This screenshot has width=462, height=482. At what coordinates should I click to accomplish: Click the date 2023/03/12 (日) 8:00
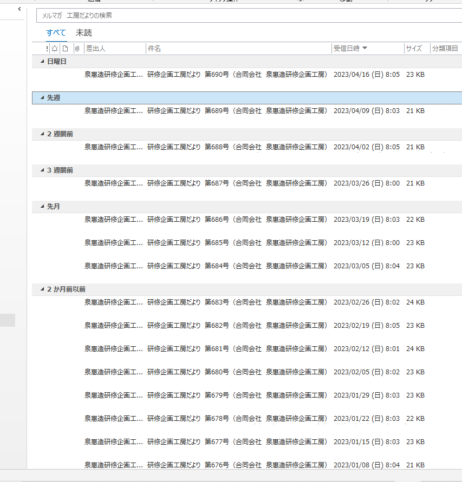click(367, 243)
